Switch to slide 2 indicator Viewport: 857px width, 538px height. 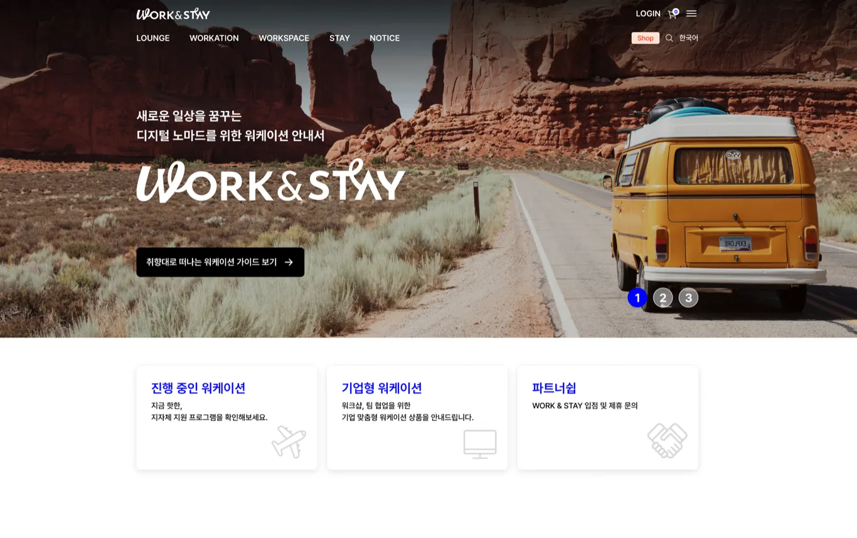click(663, 298)
